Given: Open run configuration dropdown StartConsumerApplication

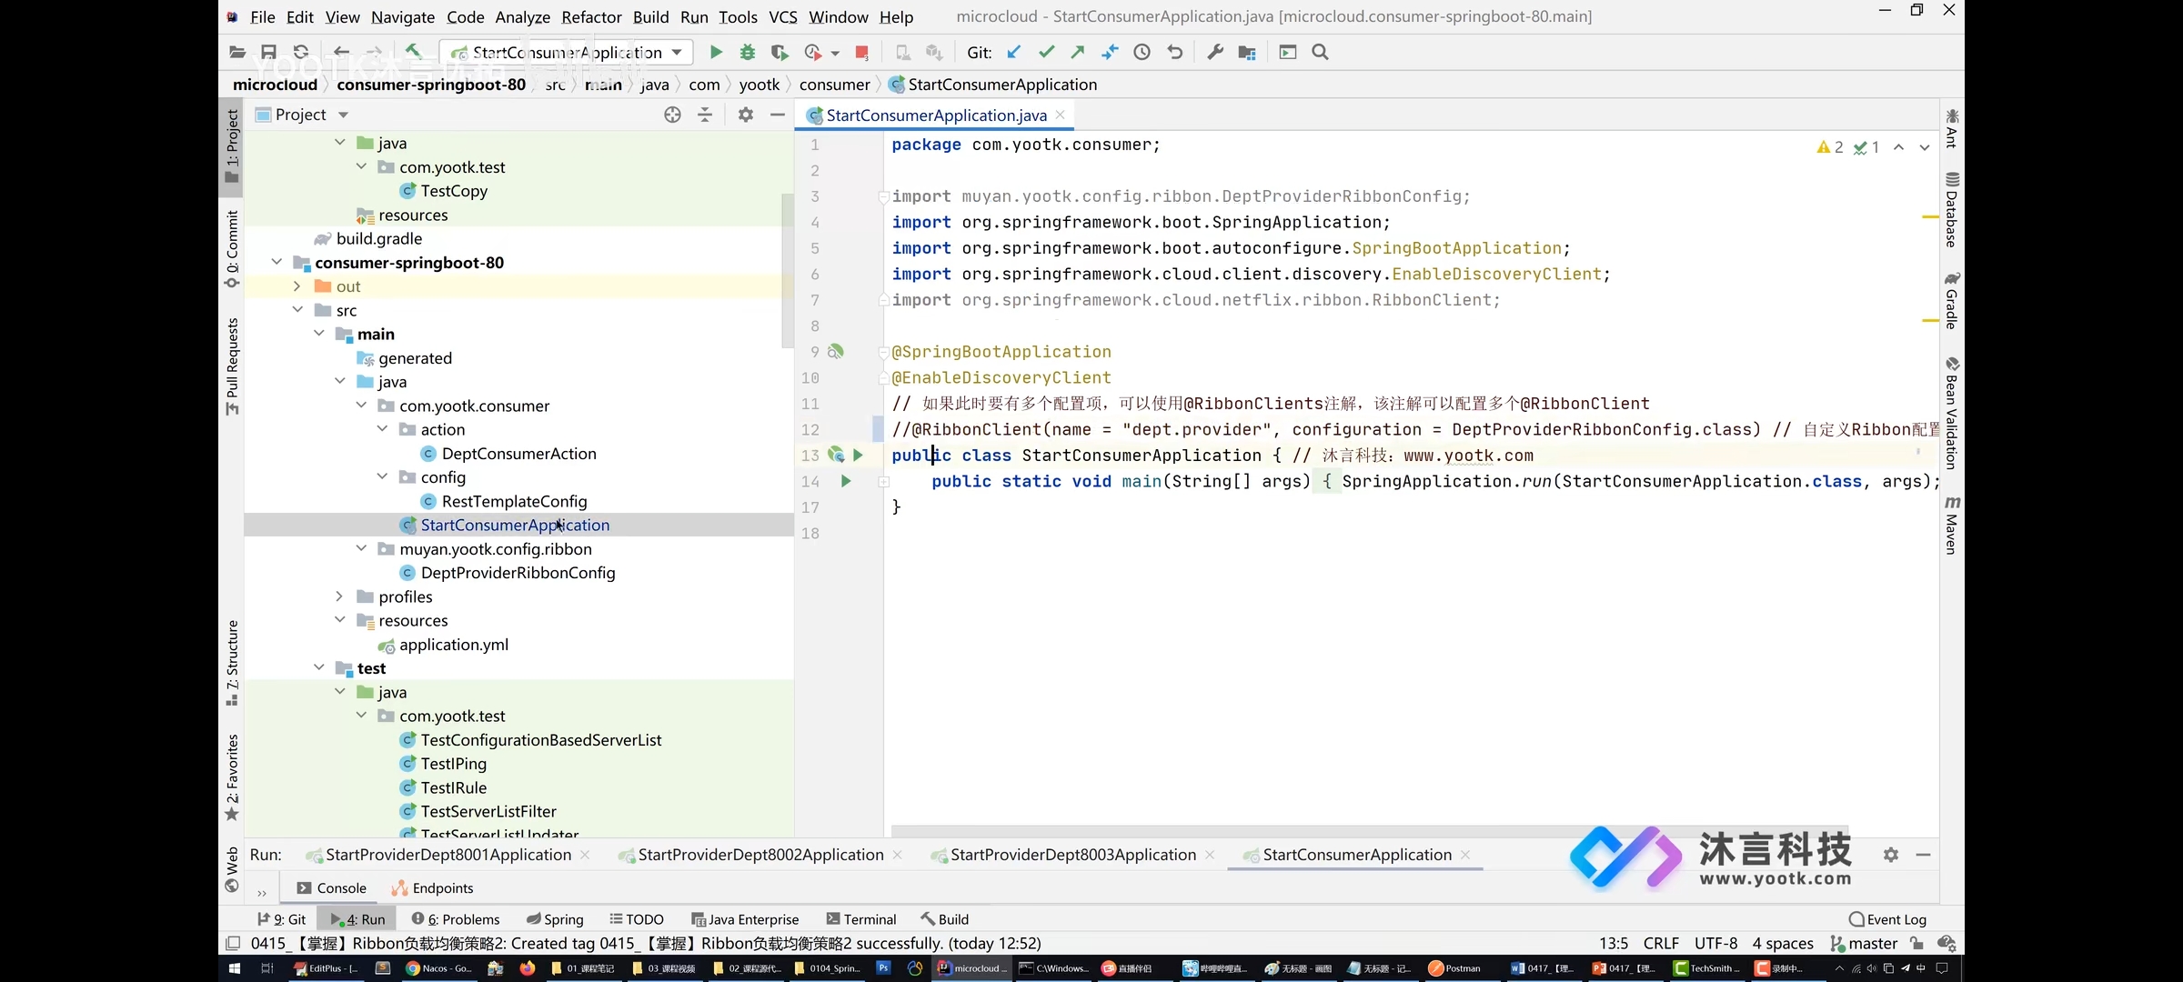Looking at the screenshot, I should [x=566, y=53].
